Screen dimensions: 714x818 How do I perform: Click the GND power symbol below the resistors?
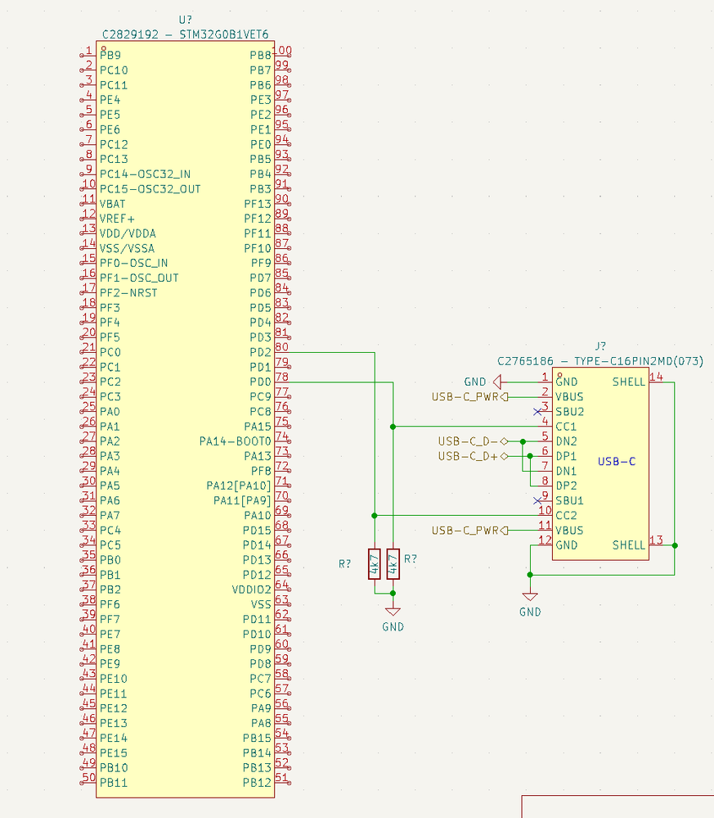click(x=393, y=610)
